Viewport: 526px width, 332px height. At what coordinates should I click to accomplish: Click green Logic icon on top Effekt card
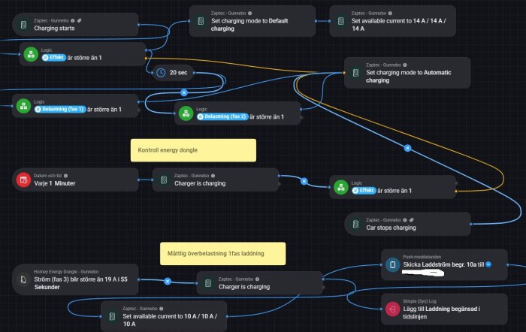pos(31,54)
